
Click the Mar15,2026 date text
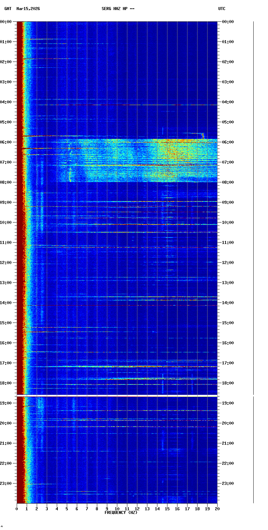(28, 9)
